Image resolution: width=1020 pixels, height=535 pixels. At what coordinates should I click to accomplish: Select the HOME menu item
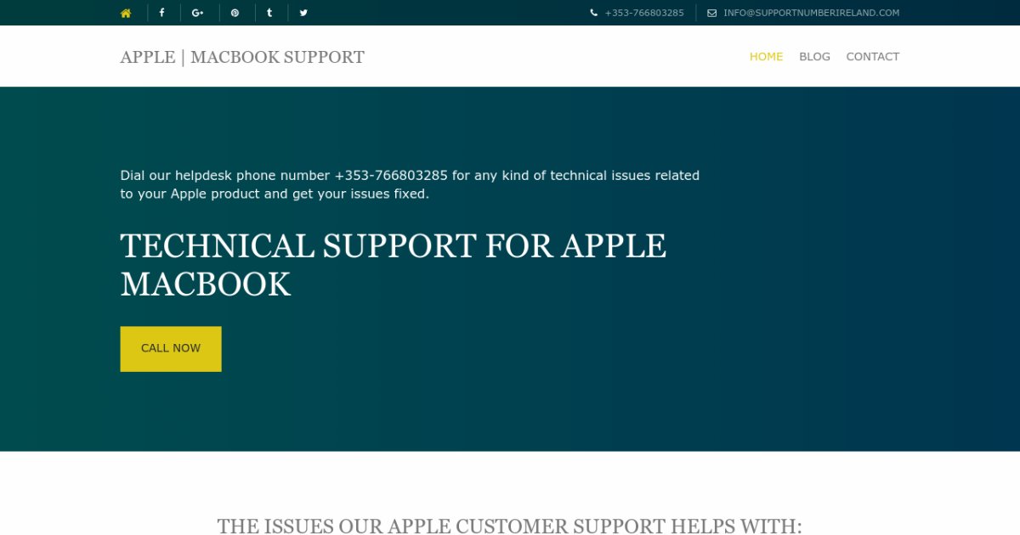[x=766, y=56]
